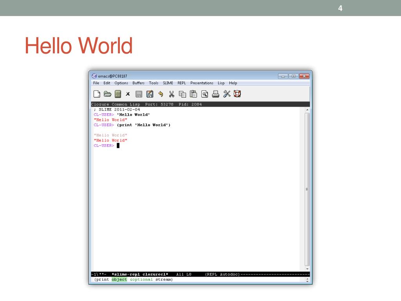This screenshot has height=301, width=401.
Task: Expand the Buffers menu
Action: (x=138, y=83)
